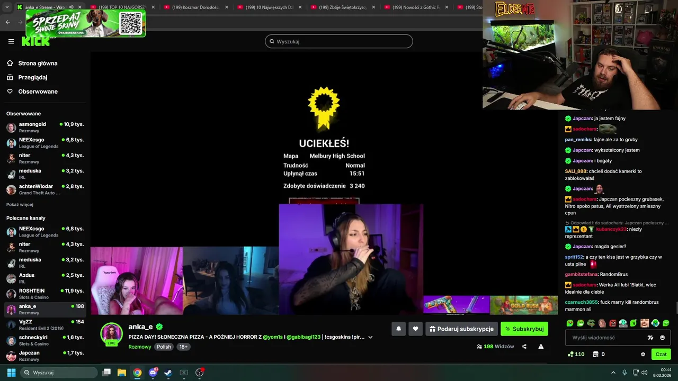Switch to the 10 Największych browser tab
This screenshot has height=381, width=678.
pyautogui.click(x=269, y=7)
